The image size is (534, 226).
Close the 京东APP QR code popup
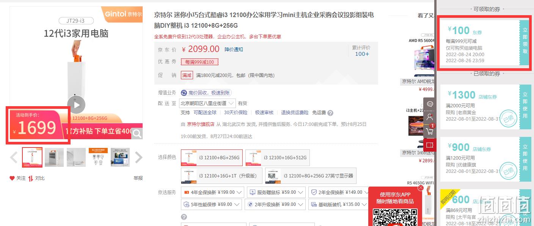(x=421, y=188)
